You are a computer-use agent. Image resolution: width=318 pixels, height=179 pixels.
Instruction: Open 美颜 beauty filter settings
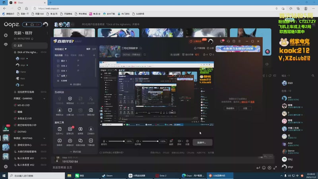(171, 142)
